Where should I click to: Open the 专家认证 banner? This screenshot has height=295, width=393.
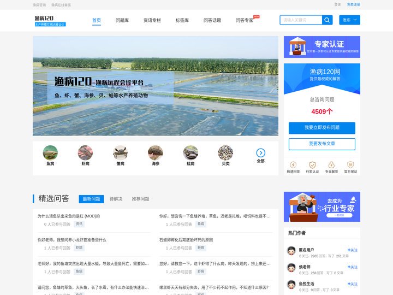(322, 47)
